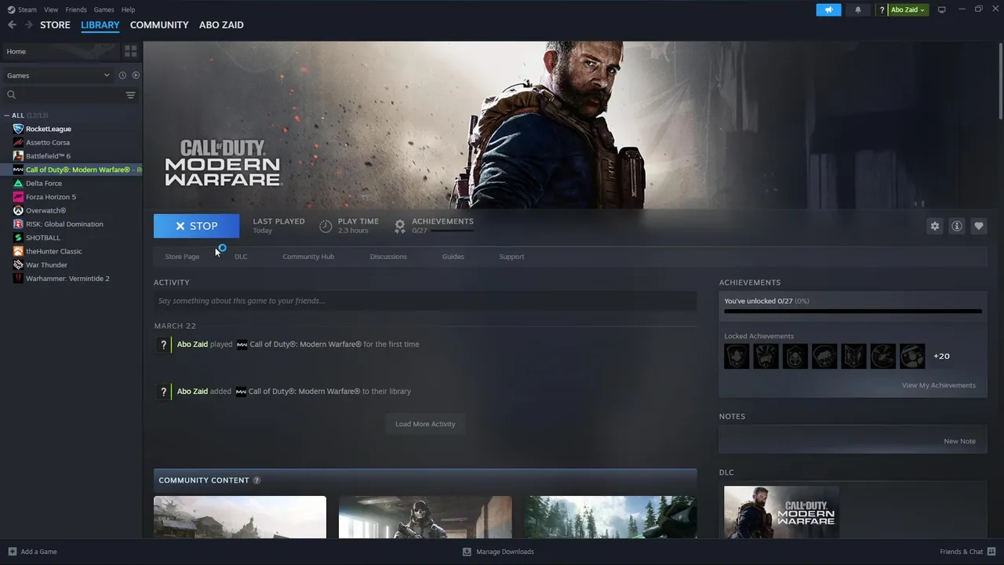This screenshot has height=565, width=1004.
Task: Toggle the library grid view icon
Action: click(130, 51)
